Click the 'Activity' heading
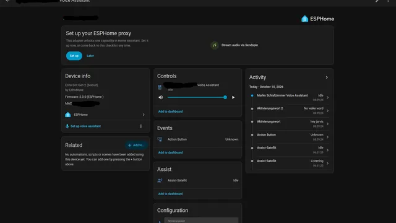The width and height of the screenshot is (396, 223). (257, 77)
